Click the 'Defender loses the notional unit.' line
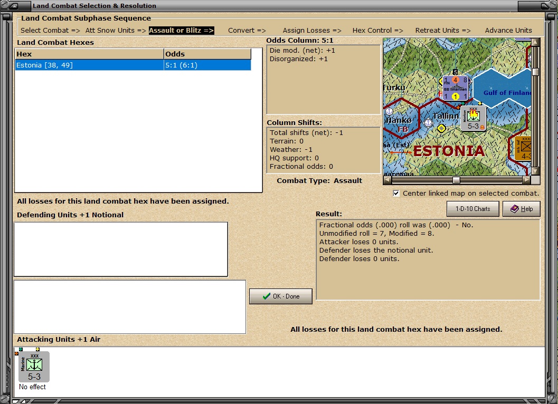 (x=376, y=251)
